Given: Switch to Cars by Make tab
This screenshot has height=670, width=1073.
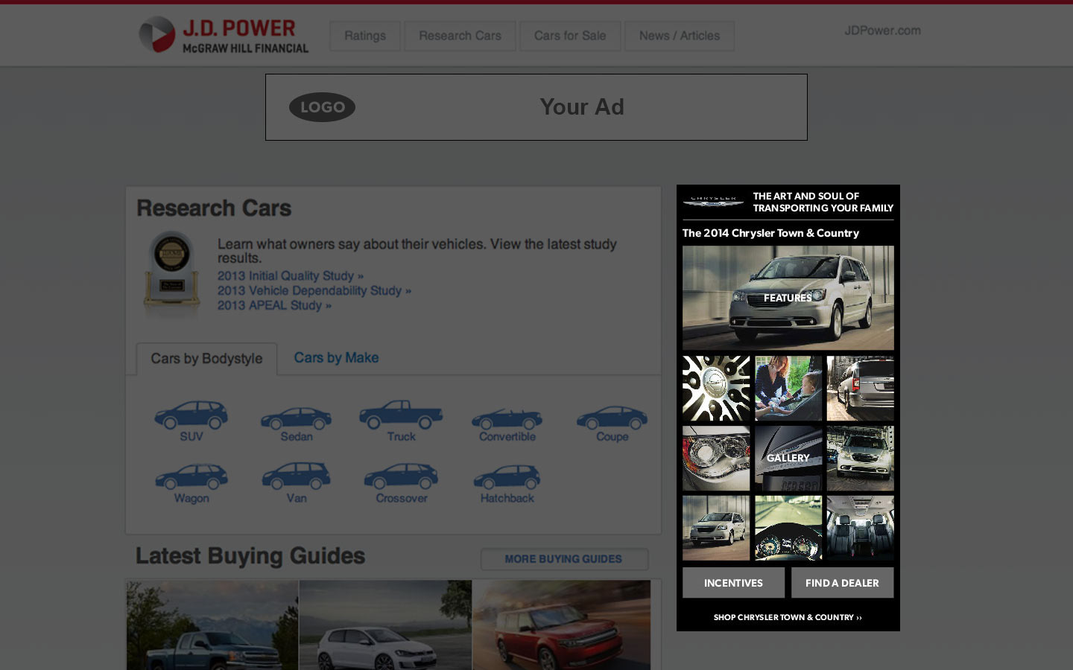Looking at the screenshot, I should (x=336, y=358).
